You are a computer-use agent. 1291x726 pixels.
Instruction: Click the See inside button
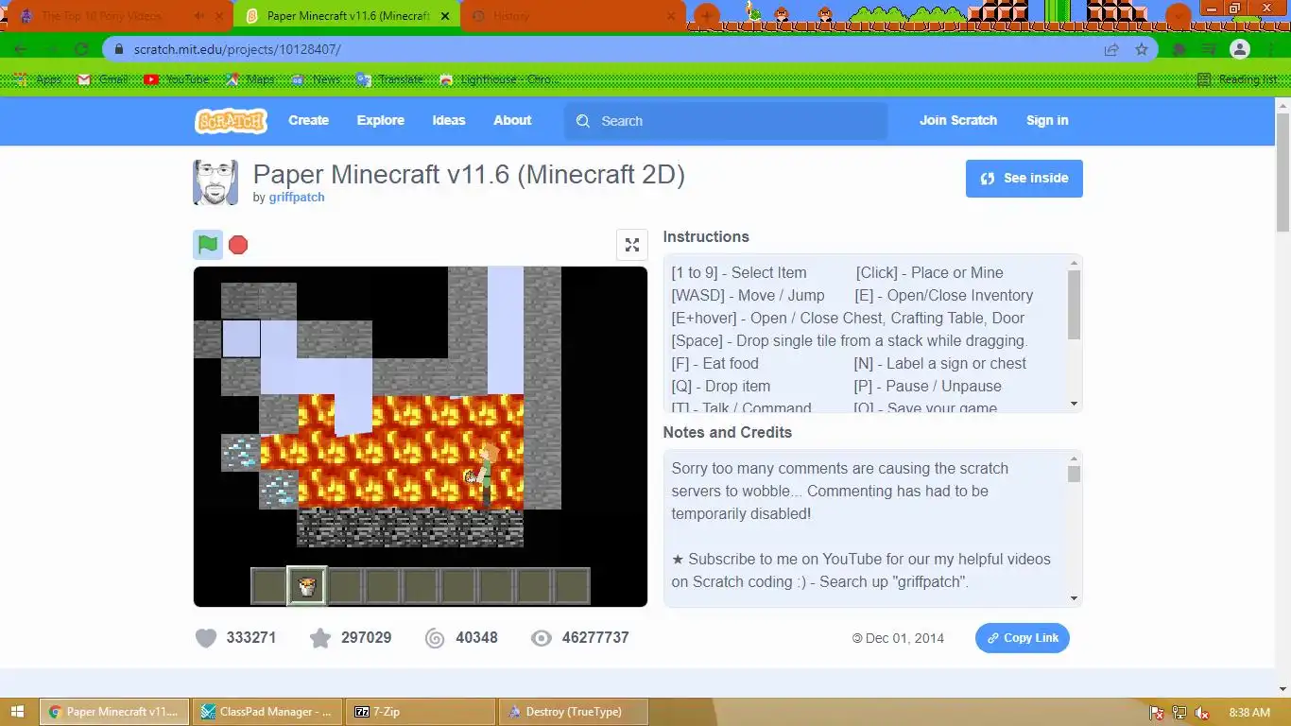click(1024, 178)
